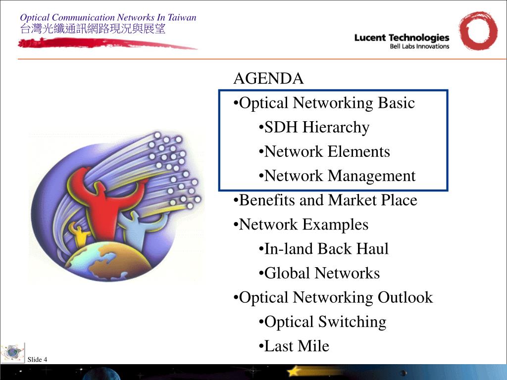Click the 'In-land Back Haul' sub-bullet
This screenshot has width=507, height=380.
(x=324, y=249)
